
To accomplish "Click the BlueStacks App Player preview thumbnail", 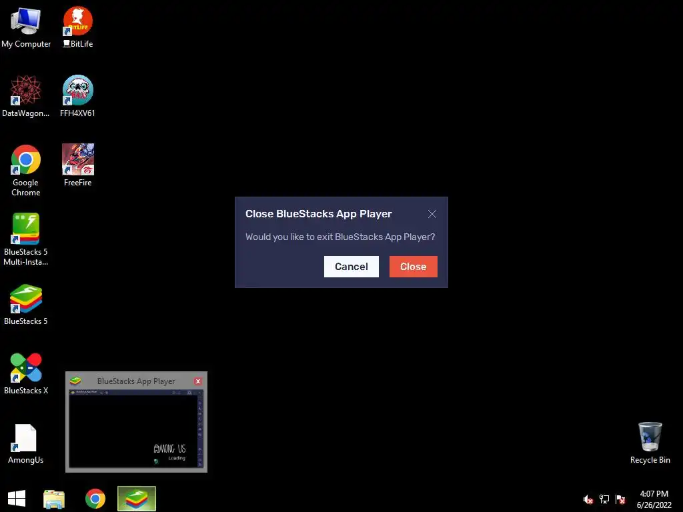I will click(136, 429).
